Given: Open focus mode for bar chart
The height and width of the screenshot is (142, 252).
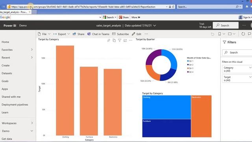Looking at the screenshot, I should [x=125, y=40].
